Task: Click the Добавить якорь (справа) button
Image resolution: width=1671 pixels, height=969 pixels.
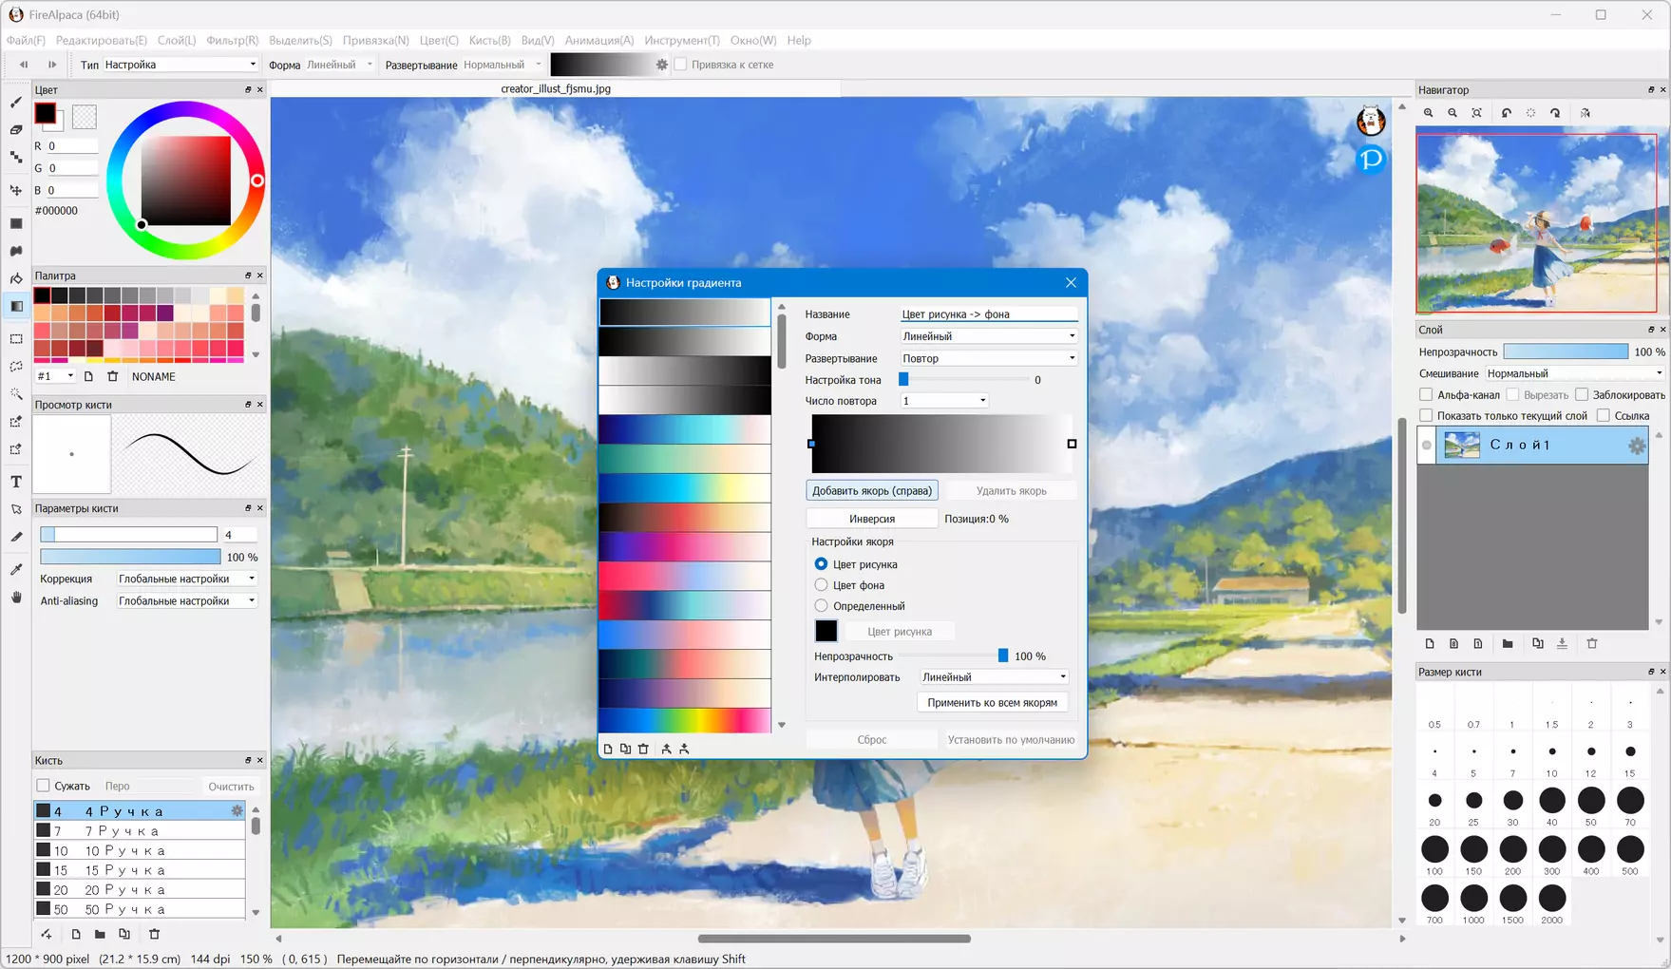Action: pyautogui.click(x=872, y=490)
